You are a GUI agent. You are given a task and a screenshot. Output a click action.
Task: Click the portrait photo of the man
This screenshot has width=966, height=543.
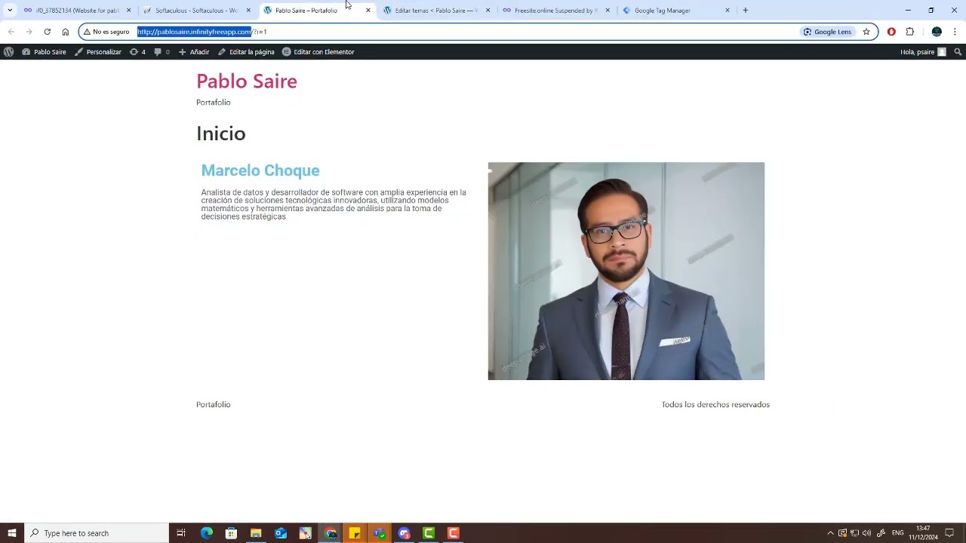[626, 271]
